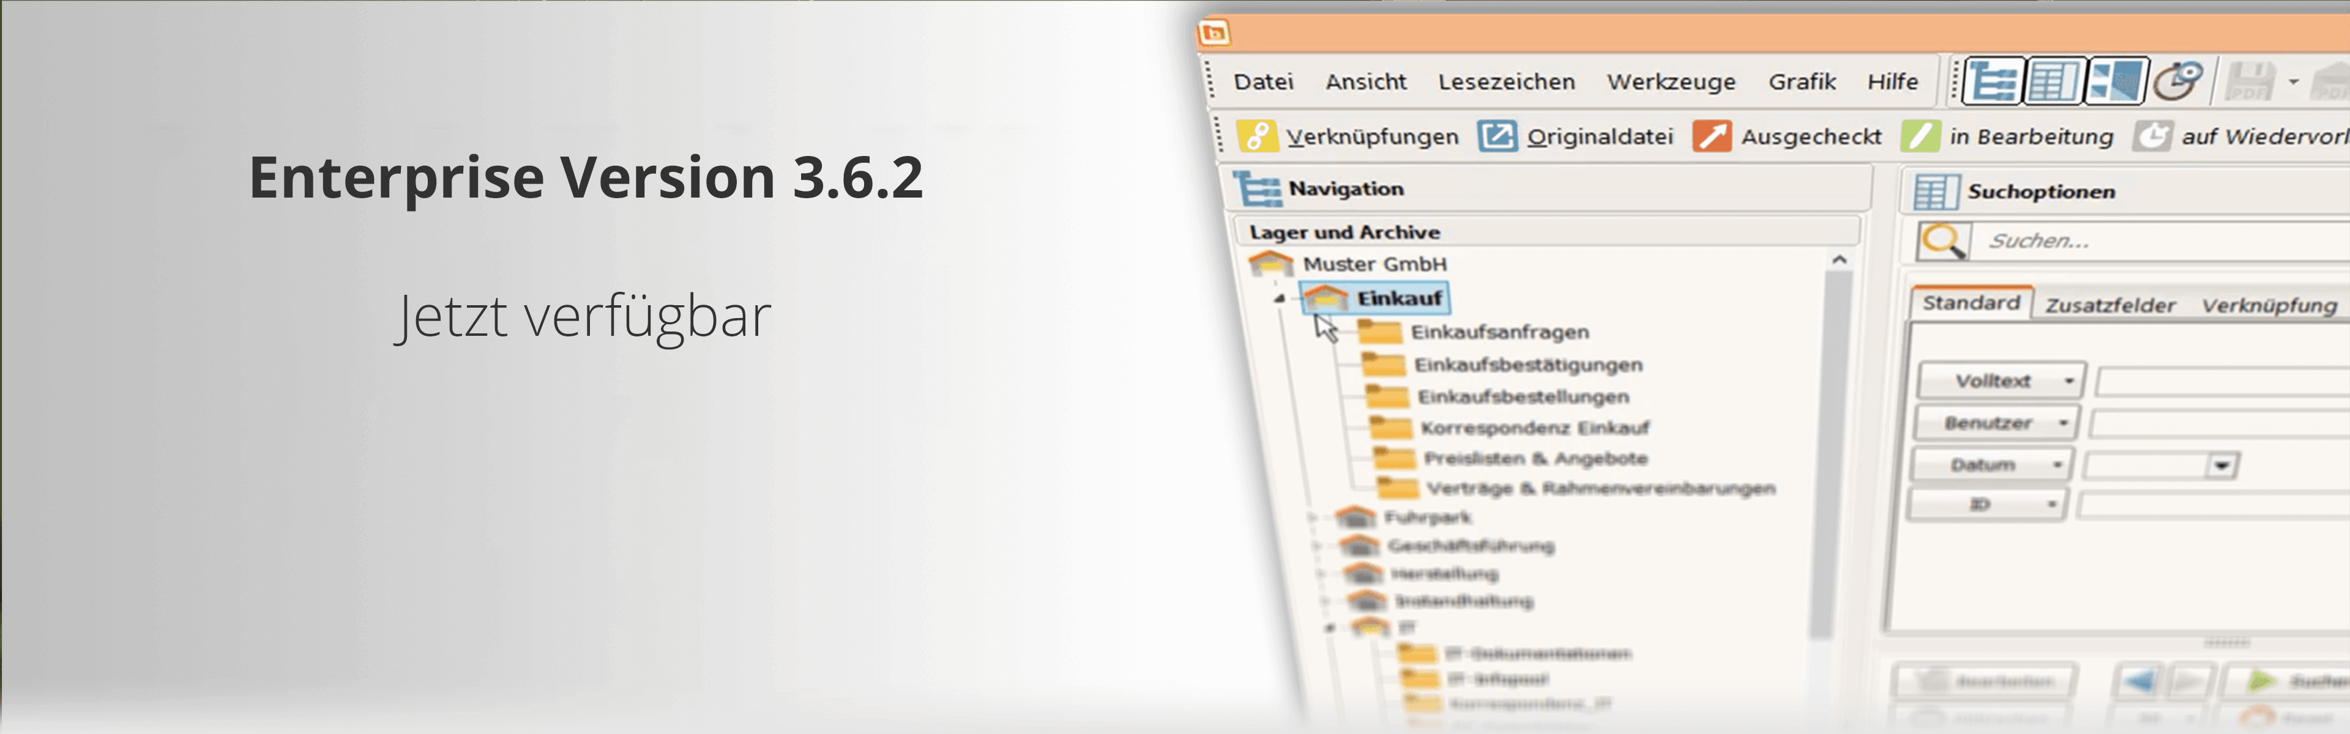
Task: Expand the Geschäftsführung tree node
Action: tap(1316, 546)
